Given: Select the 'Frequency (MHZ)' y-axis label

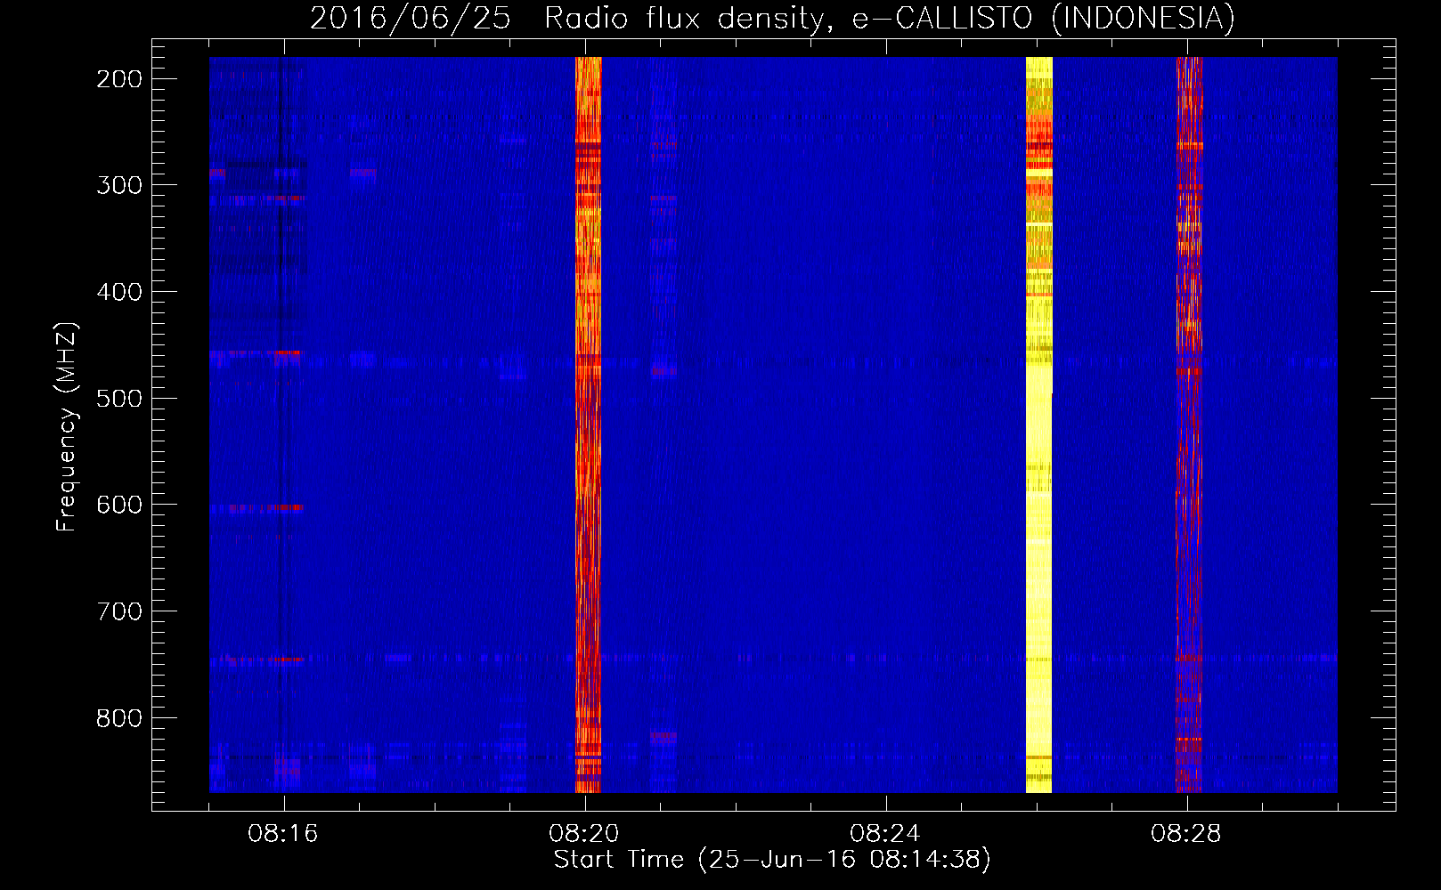Looking at the screenshot, I should click(x=67, y=426).
